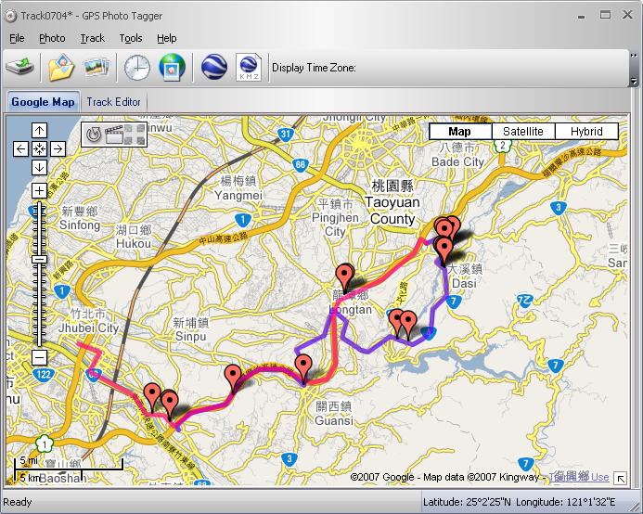Open the Photo menu
Image resolution: width=643 pixels, height=514 pixels.
(x=52, y=38)
